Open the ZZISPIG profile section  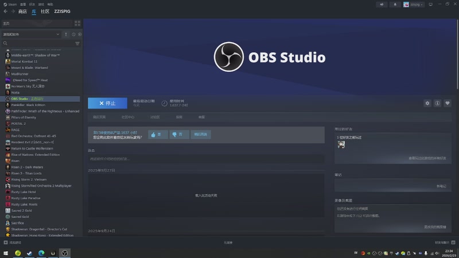pyautogui.click(x=62, y=11)
